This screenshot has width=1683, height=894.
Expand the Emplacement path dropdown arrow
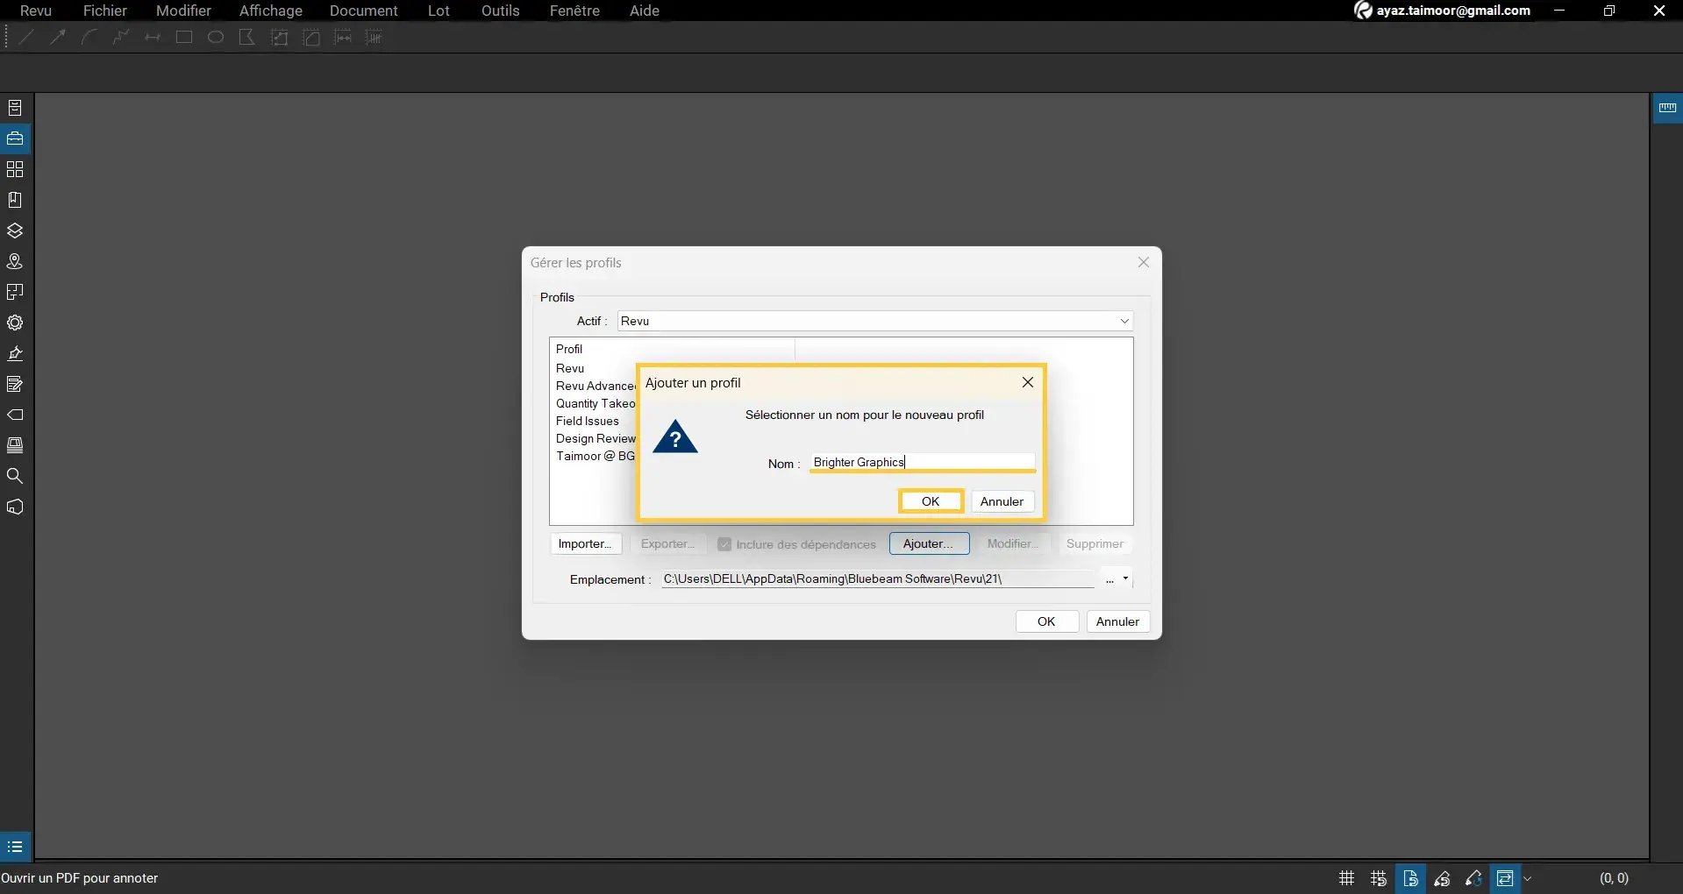pos(1123,578)
